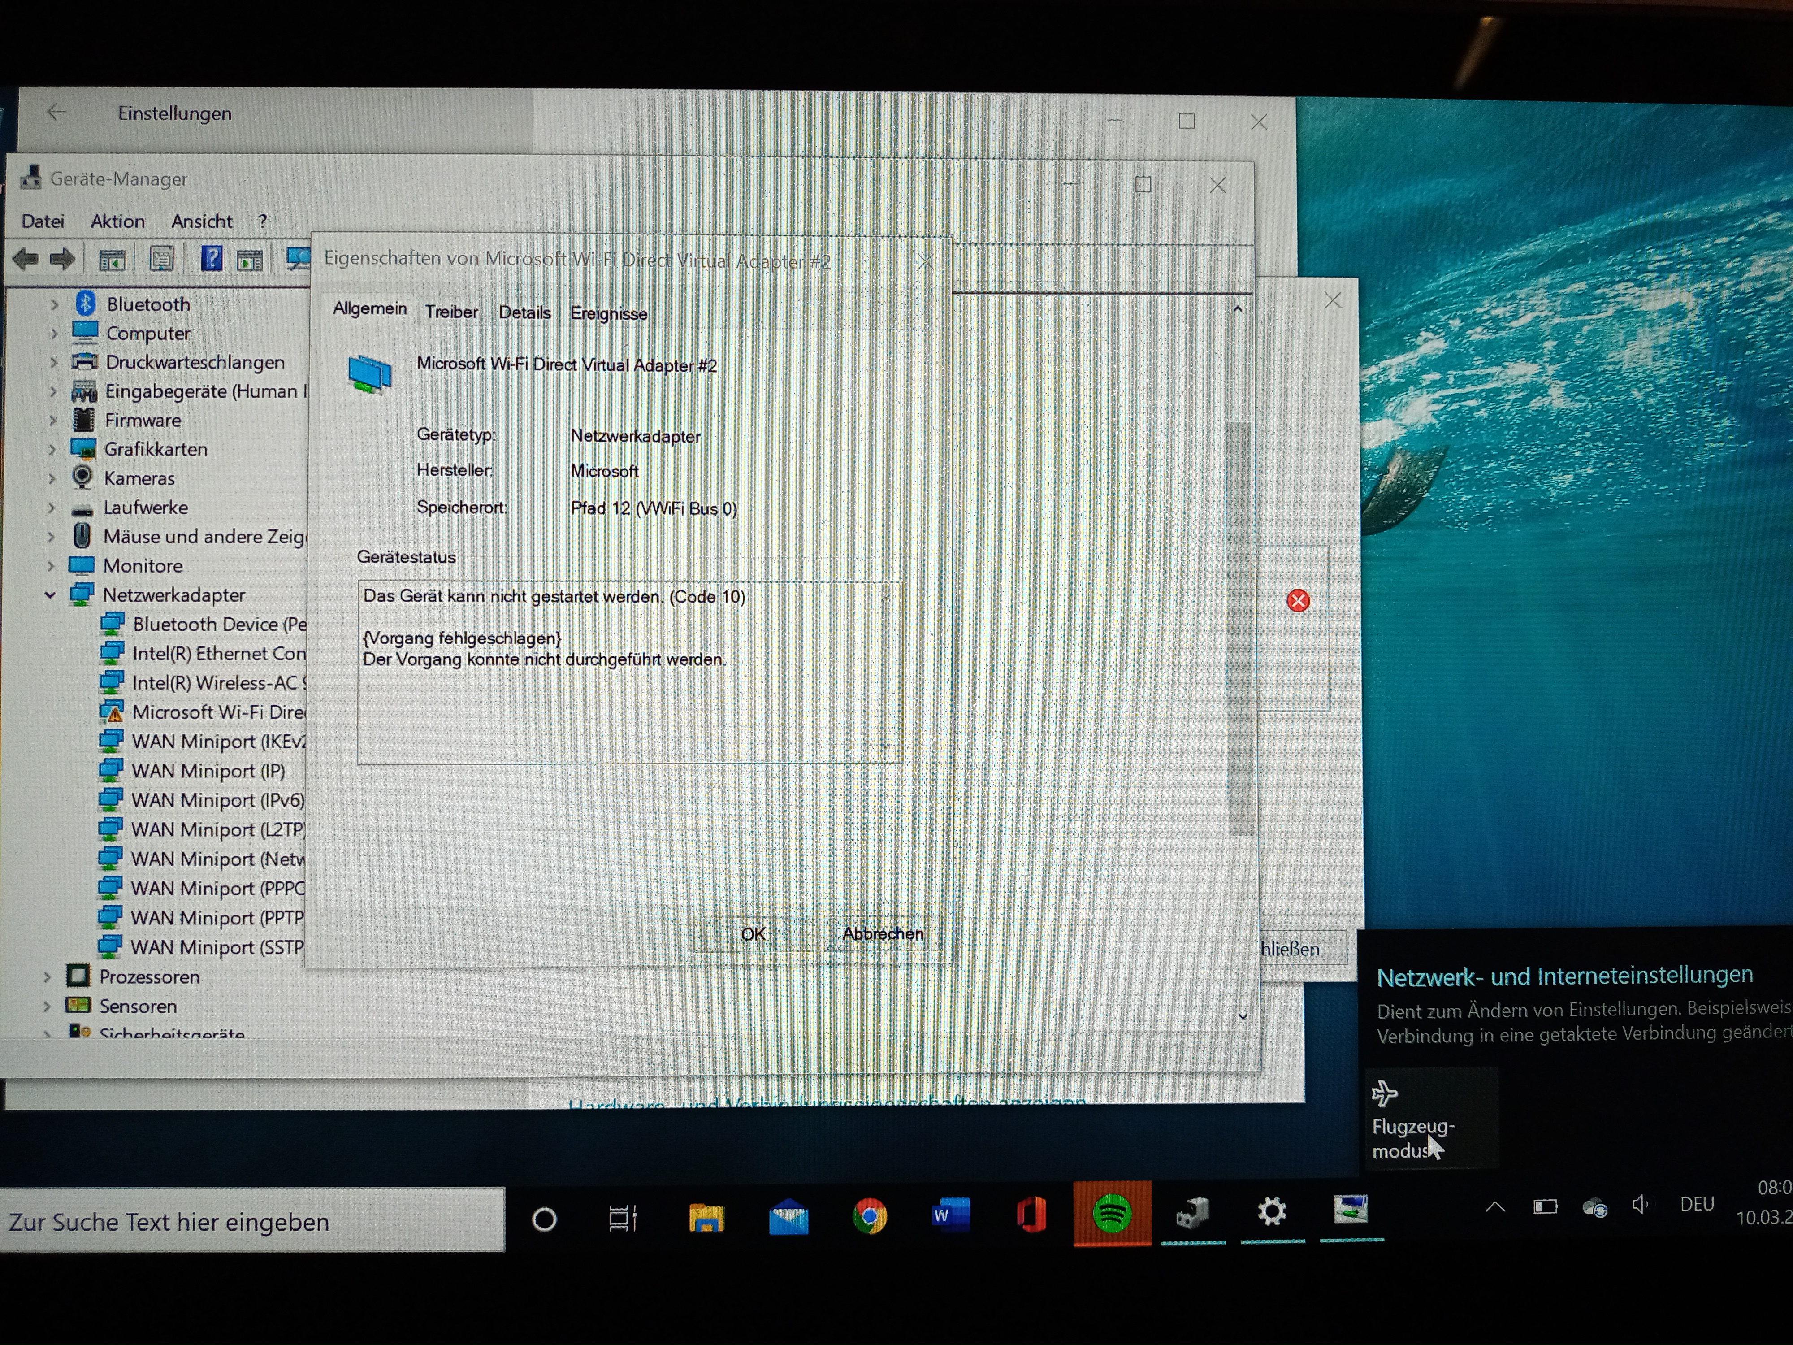
Task: Click the Abbrechen button
Action: 883,934
